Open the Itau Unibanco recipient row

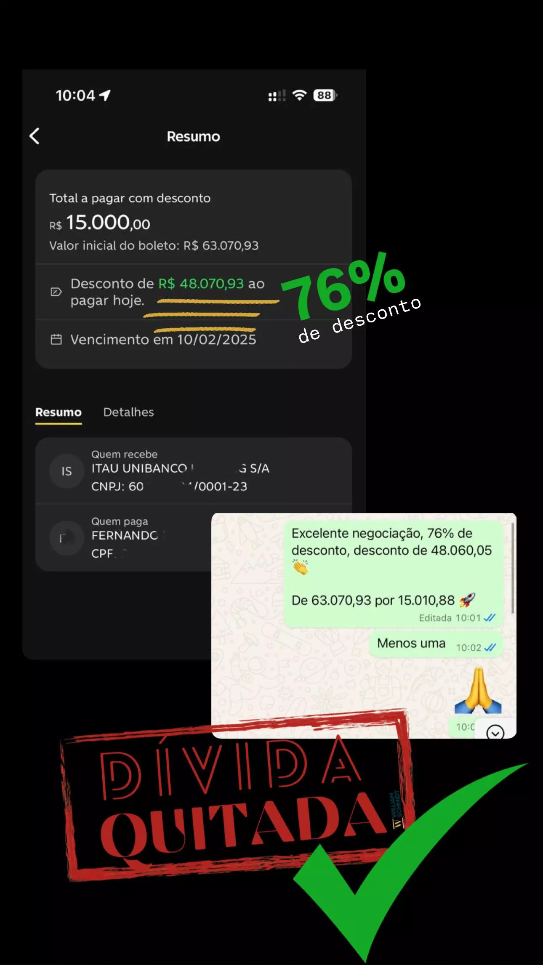(194, 471)
